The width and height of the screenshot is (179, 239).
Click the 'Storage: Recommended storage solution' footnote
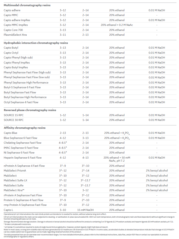(89, 222)
